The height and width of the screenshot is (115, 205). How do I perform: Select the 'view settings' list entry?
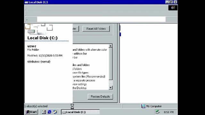click(80, 84)
